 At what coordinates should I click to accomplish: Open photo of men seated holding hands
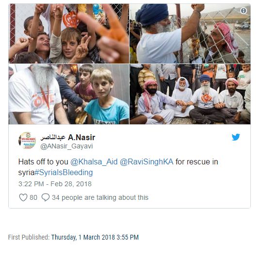[190, 94]
